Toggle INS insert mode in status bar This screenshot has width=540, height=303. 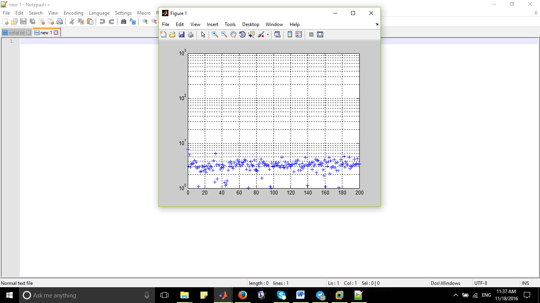click(525, 283)
